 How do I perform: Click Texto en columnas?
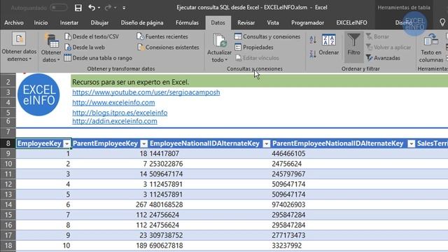(x=431, y=48)
